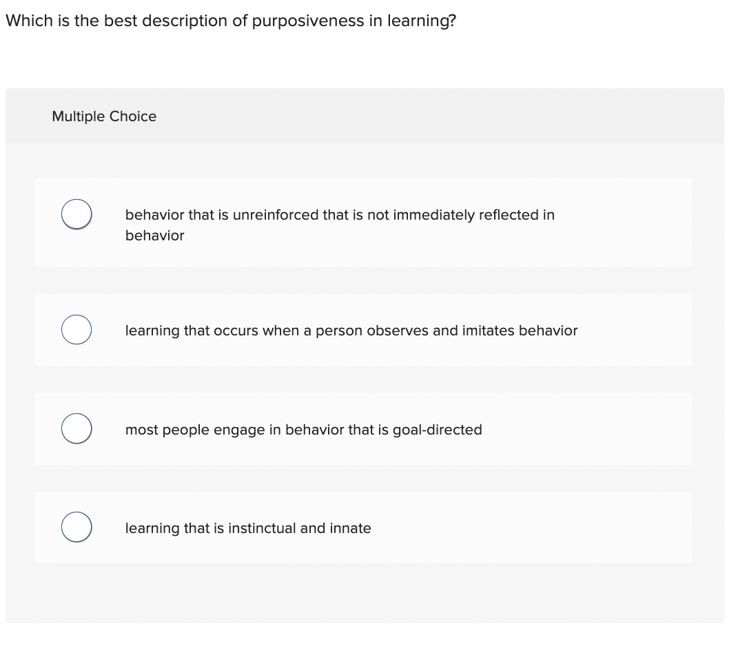Select the radio button for goal-directed behavior answer
This screenshot has width=747, height=646.
76,428
